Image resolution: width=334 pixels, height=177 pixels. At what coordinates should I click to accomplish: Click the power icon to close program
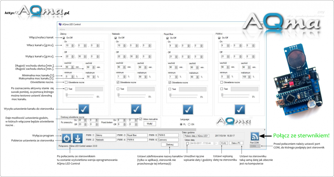[x=66, y=138]
